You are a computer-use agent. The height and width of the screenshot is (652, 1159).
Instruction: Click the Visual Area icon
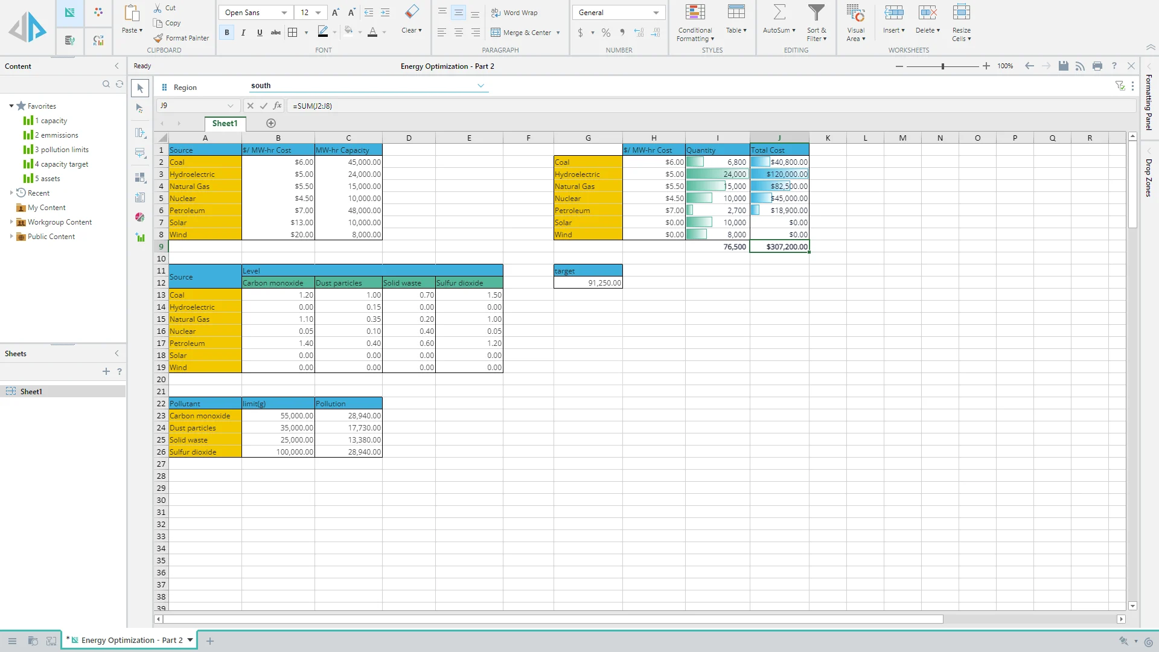pos(855,13)
